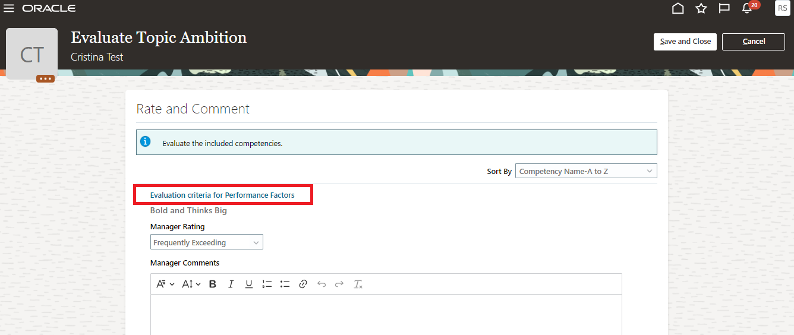
Task: Click the Cancel button
Action: (x=754, y=42)
